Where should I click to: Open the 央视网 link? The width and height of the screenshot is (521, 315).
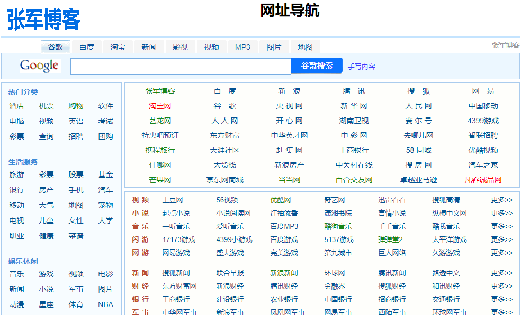coord(290,106)
